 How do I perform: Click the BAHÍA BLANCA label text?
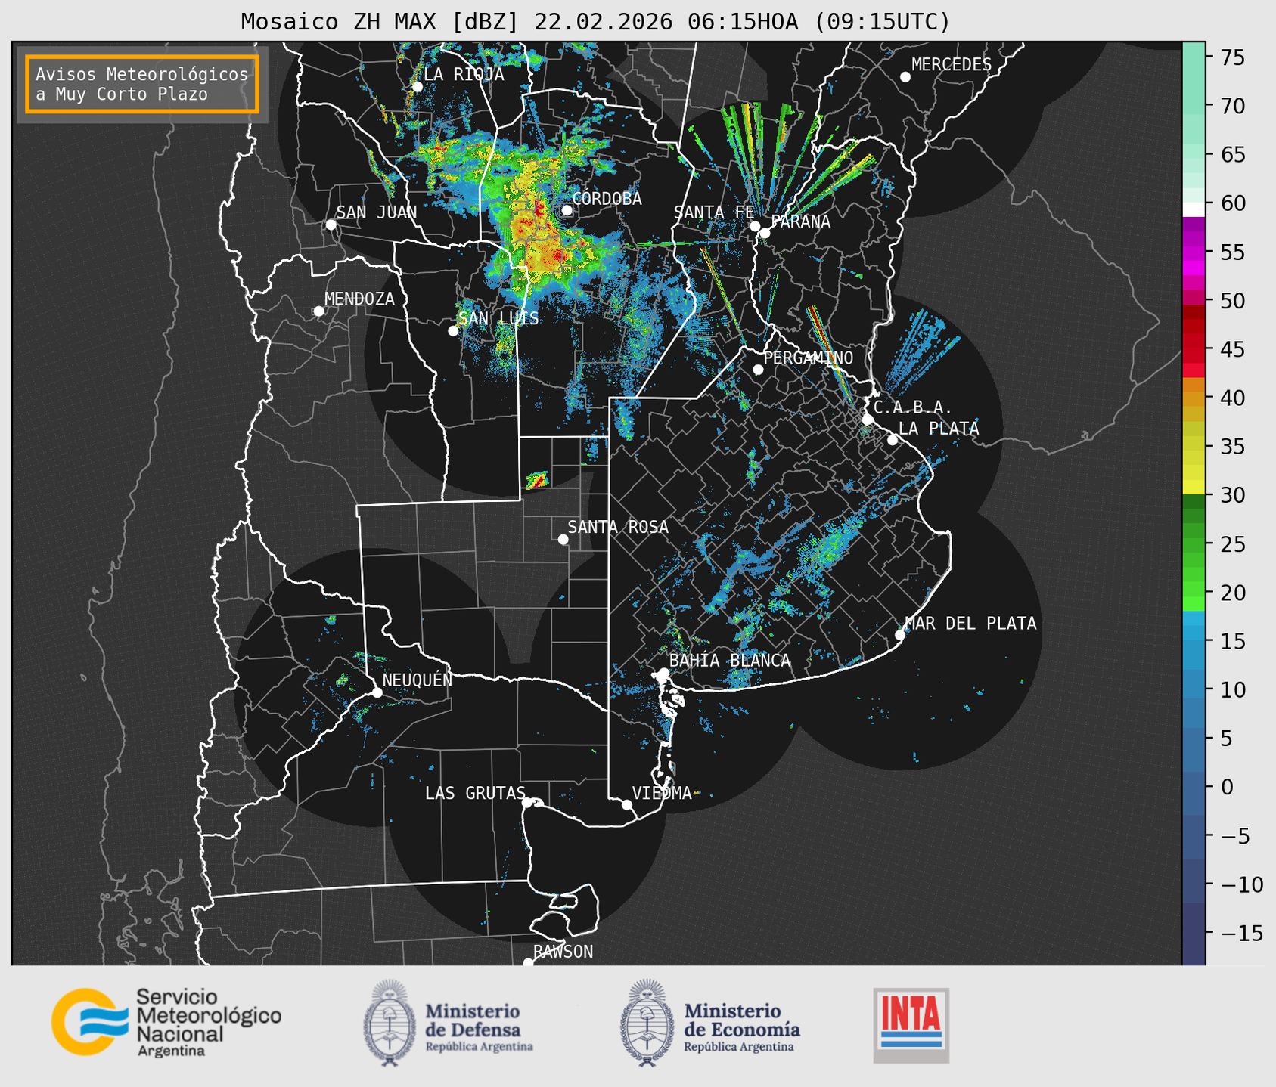tap(730, 661)
